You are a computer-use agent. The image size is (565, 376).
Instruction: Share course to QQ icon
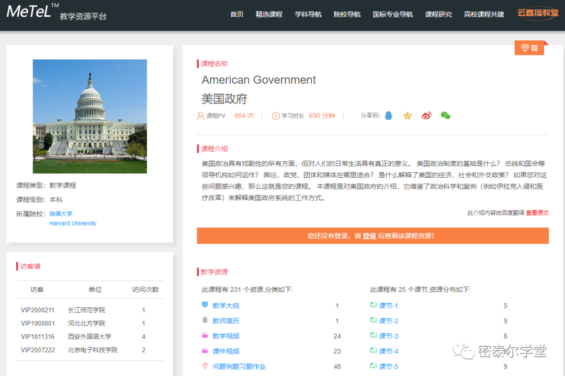pos(388,116)
